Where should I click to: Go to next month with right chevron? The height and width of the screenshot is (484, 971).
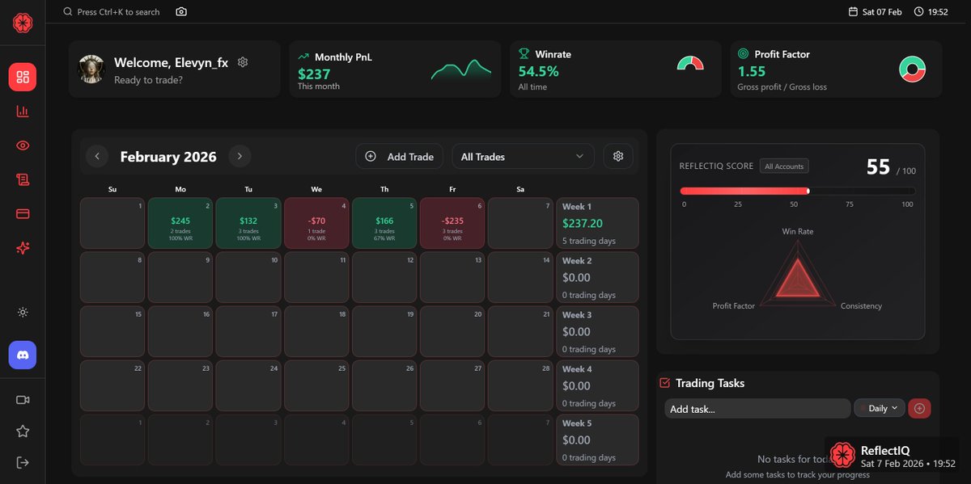pos(240,157)
